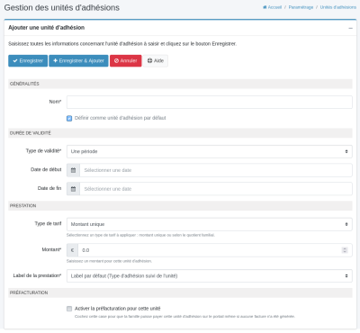Screen dimensions: 360x333
Task: Click Enregistrer & Ajouter button
Action: pyautogui.click(x=78, y=61)
